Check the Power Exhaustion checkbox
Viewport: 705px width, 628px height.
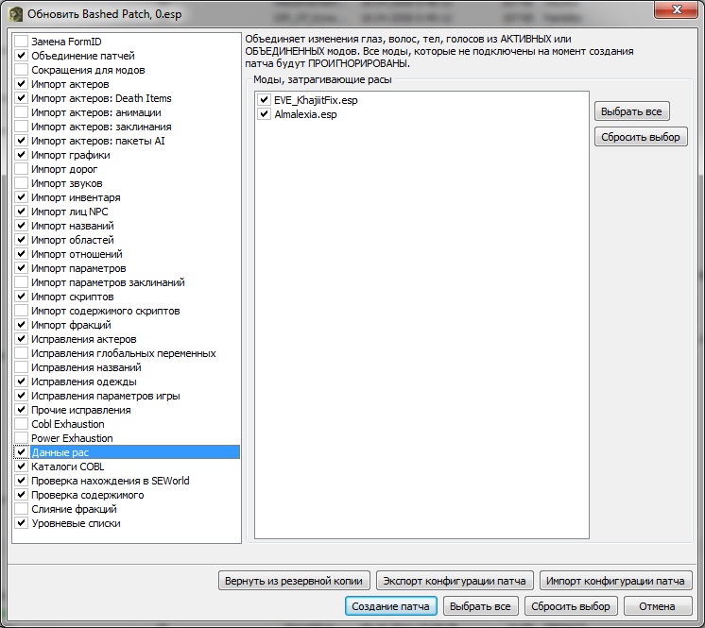click(21, 438)
